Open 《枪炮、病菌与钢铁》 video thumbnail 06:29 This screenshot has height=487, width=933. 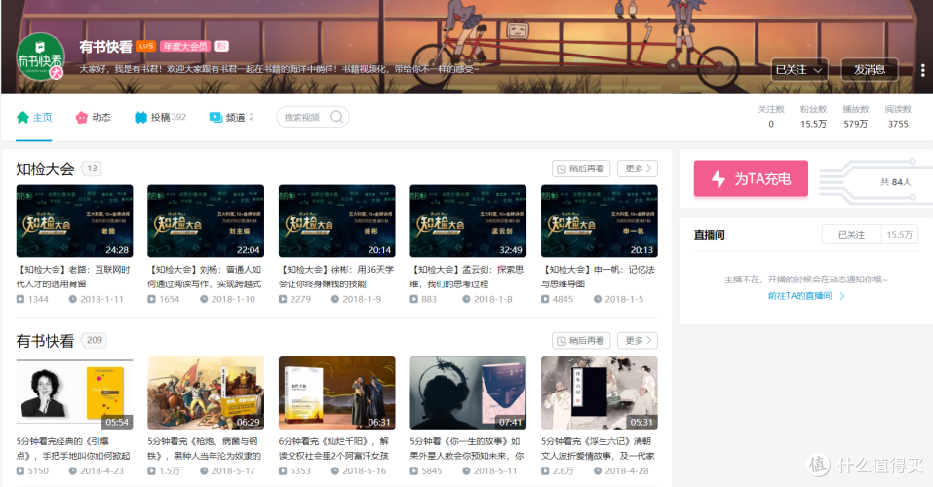(206, 393)
